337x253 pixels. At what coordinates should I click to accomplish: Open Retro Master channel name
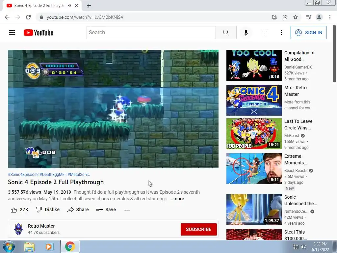(x=41, y=226)
